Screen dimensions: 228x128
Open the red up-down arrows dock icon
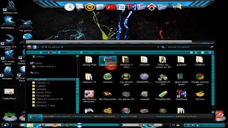(151, 7)
